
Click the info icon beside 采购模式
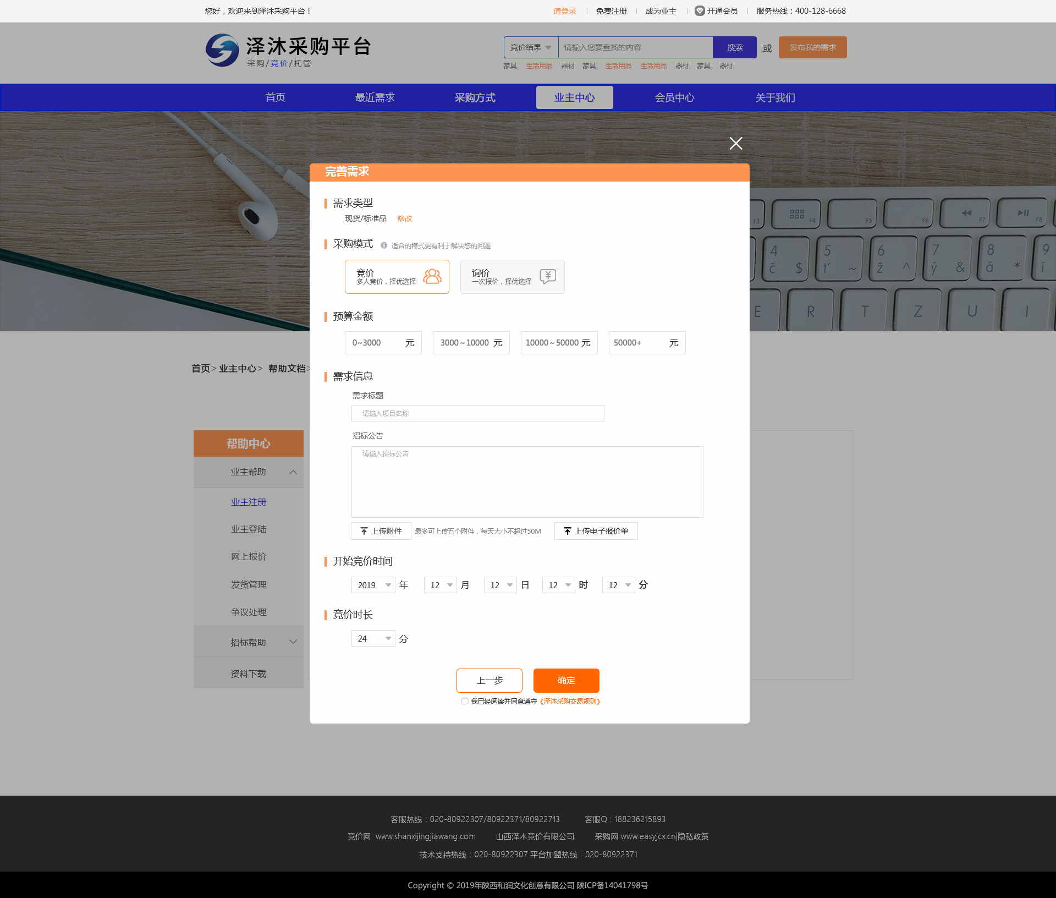(x=384, y=245)
